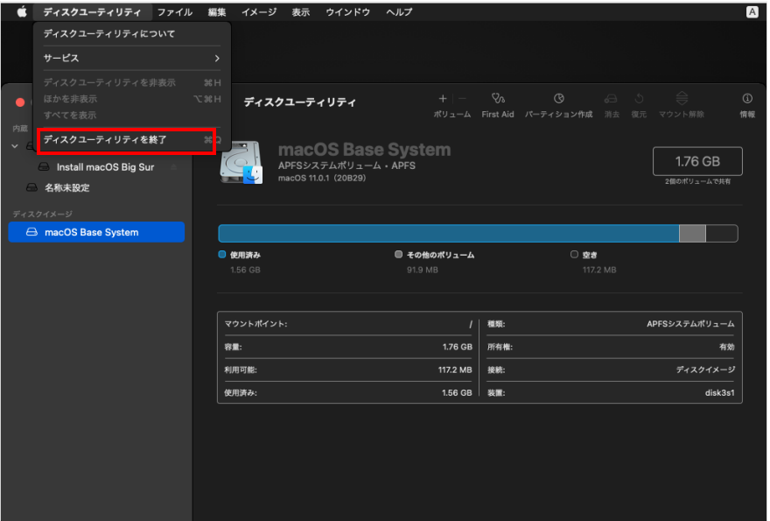Click the 2個のボリュームで共有 caption
The height and width of the screenshot is (521, 770).
[x=697, y=181]
